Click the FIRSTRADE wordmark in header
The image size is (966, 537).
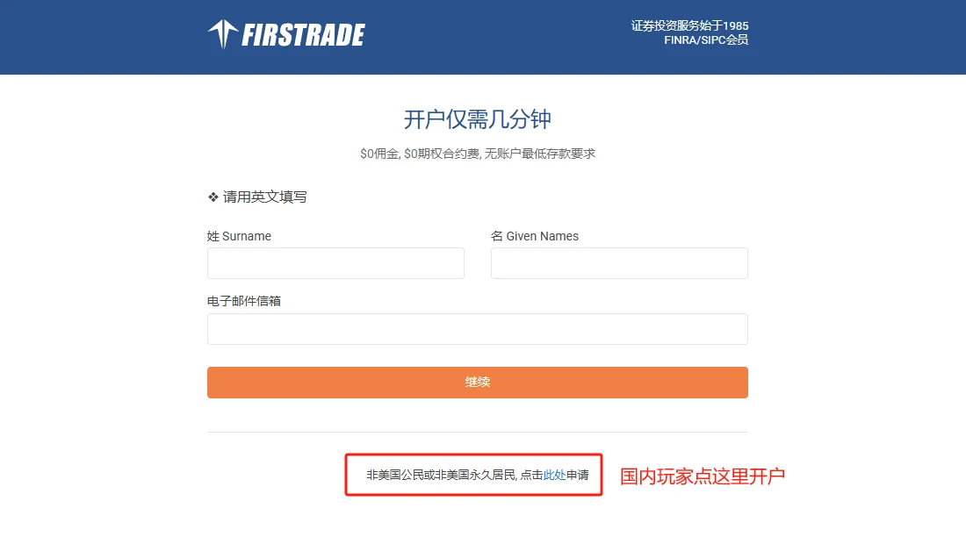(x=303, y=35)
